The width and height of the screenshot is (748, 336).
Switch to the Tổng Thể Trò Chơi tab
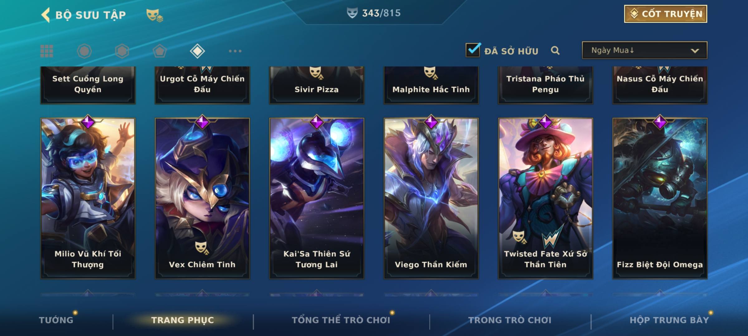click(341, 320)
